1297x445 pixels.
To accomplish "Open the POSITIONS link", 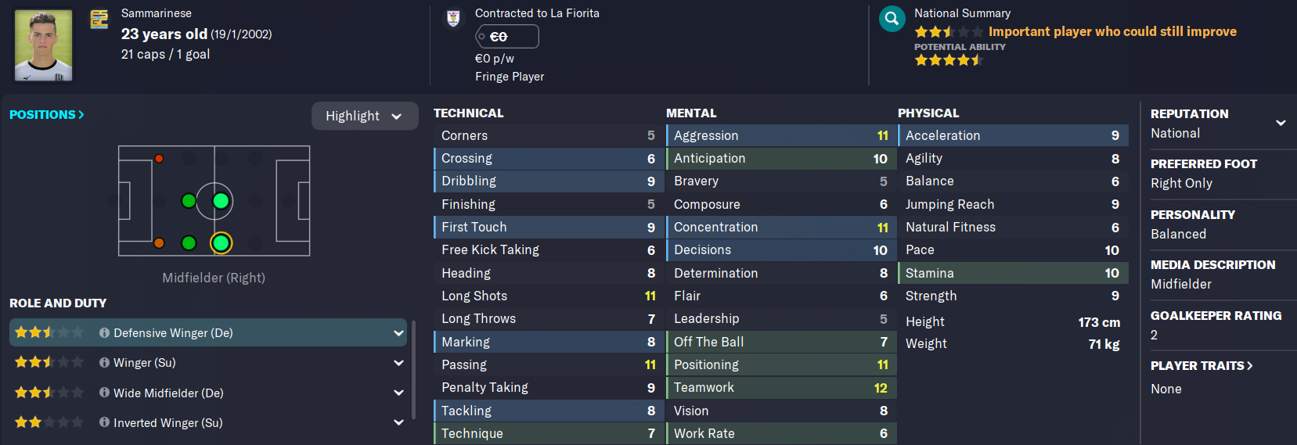I will point(46,114).
